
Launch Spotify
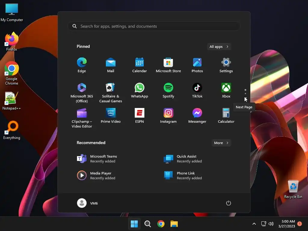[168, 90]
